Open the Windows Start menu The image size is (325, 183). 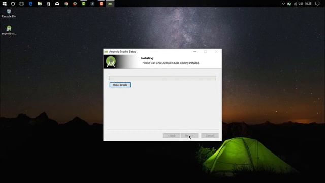(4, 4)
